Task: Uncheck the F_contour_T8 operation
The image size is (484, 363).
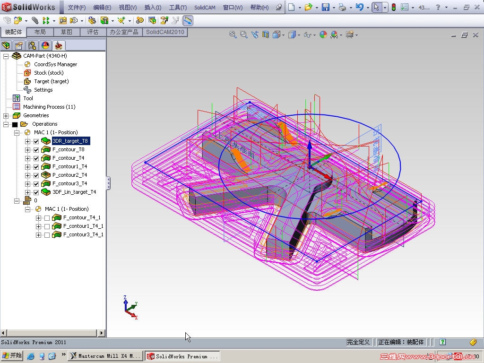Action: [36, 150]
